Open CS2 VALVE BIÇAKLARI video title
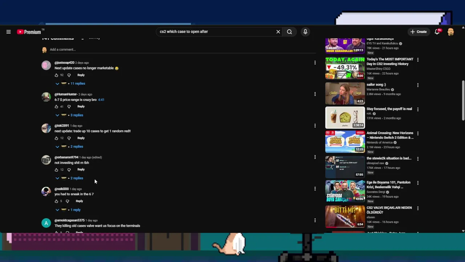Image resolution: width=465 pixels, height=262 pixels. pyautogui.click(x=389, y=210)
